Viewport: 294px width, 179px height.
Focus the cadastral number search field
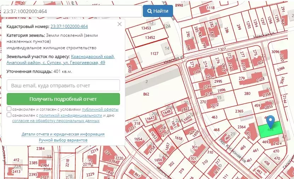click(x=71, y=11)
